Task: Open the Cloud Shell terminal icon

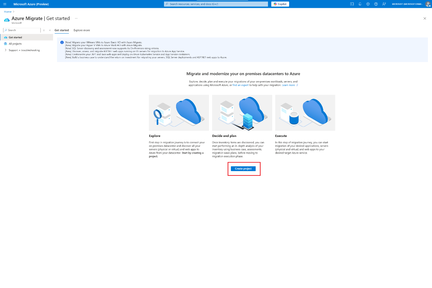Action: coord(351,4)
